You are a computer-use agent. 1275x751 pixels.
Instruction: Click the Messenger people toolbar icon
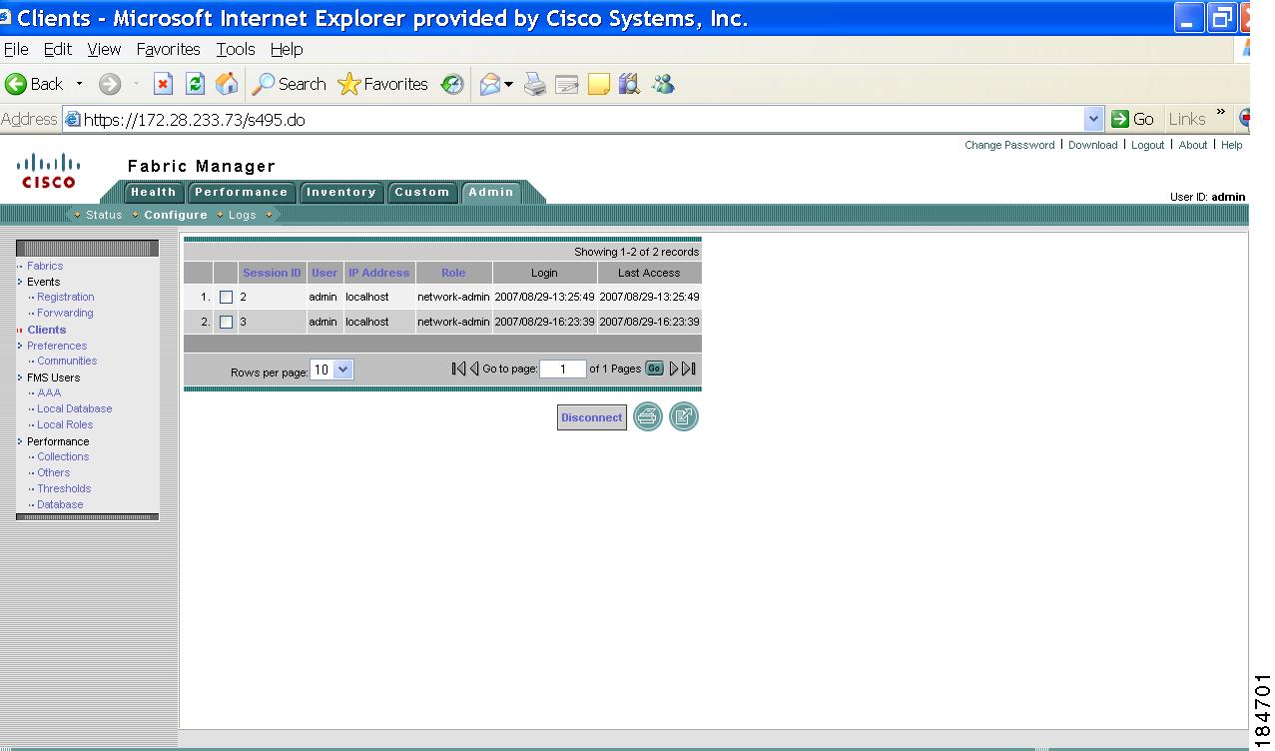click(663, 85)
